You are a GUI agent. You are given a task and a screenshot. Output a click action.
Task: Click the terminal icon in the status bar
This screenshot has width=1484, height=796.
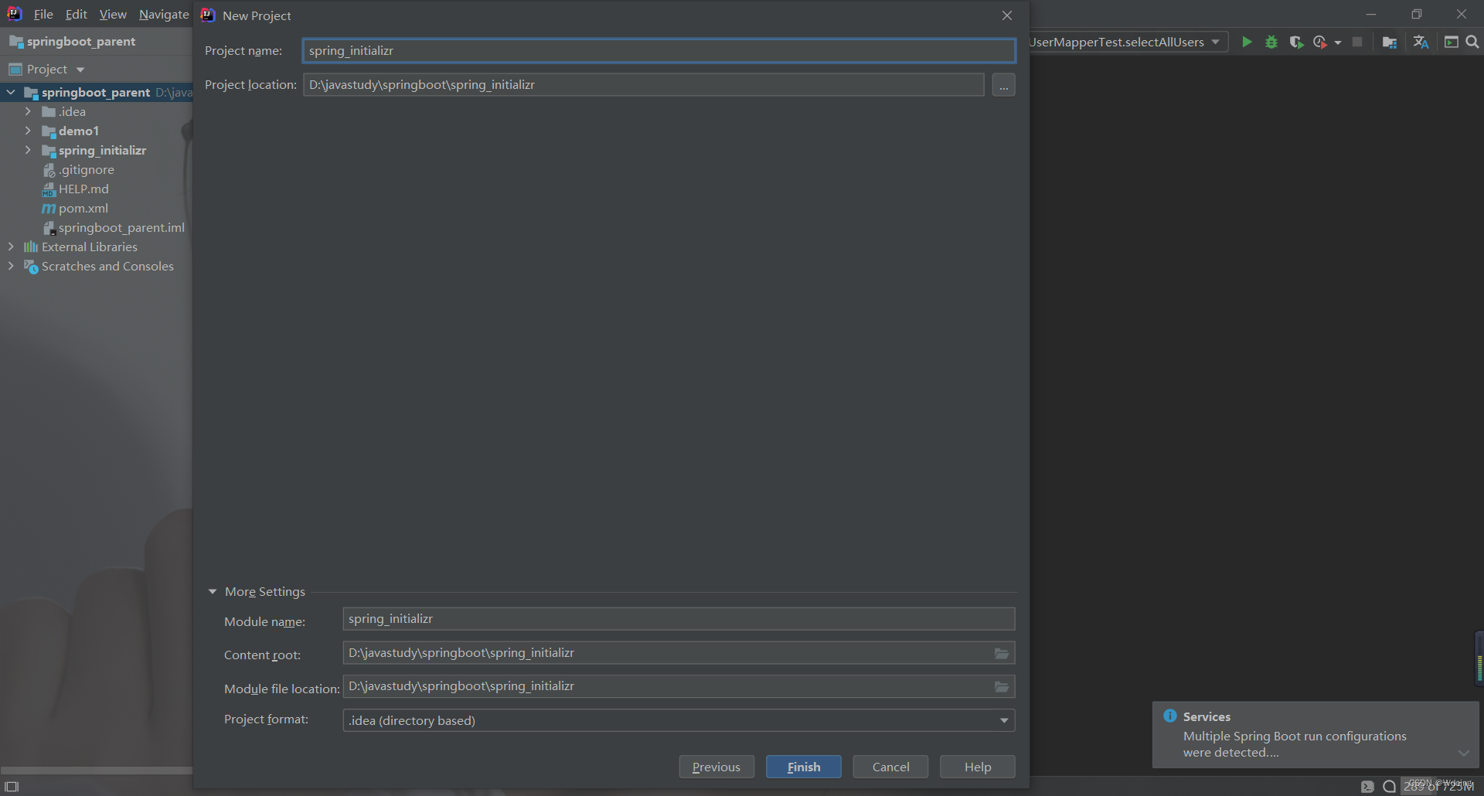[x=1367, y=787]
